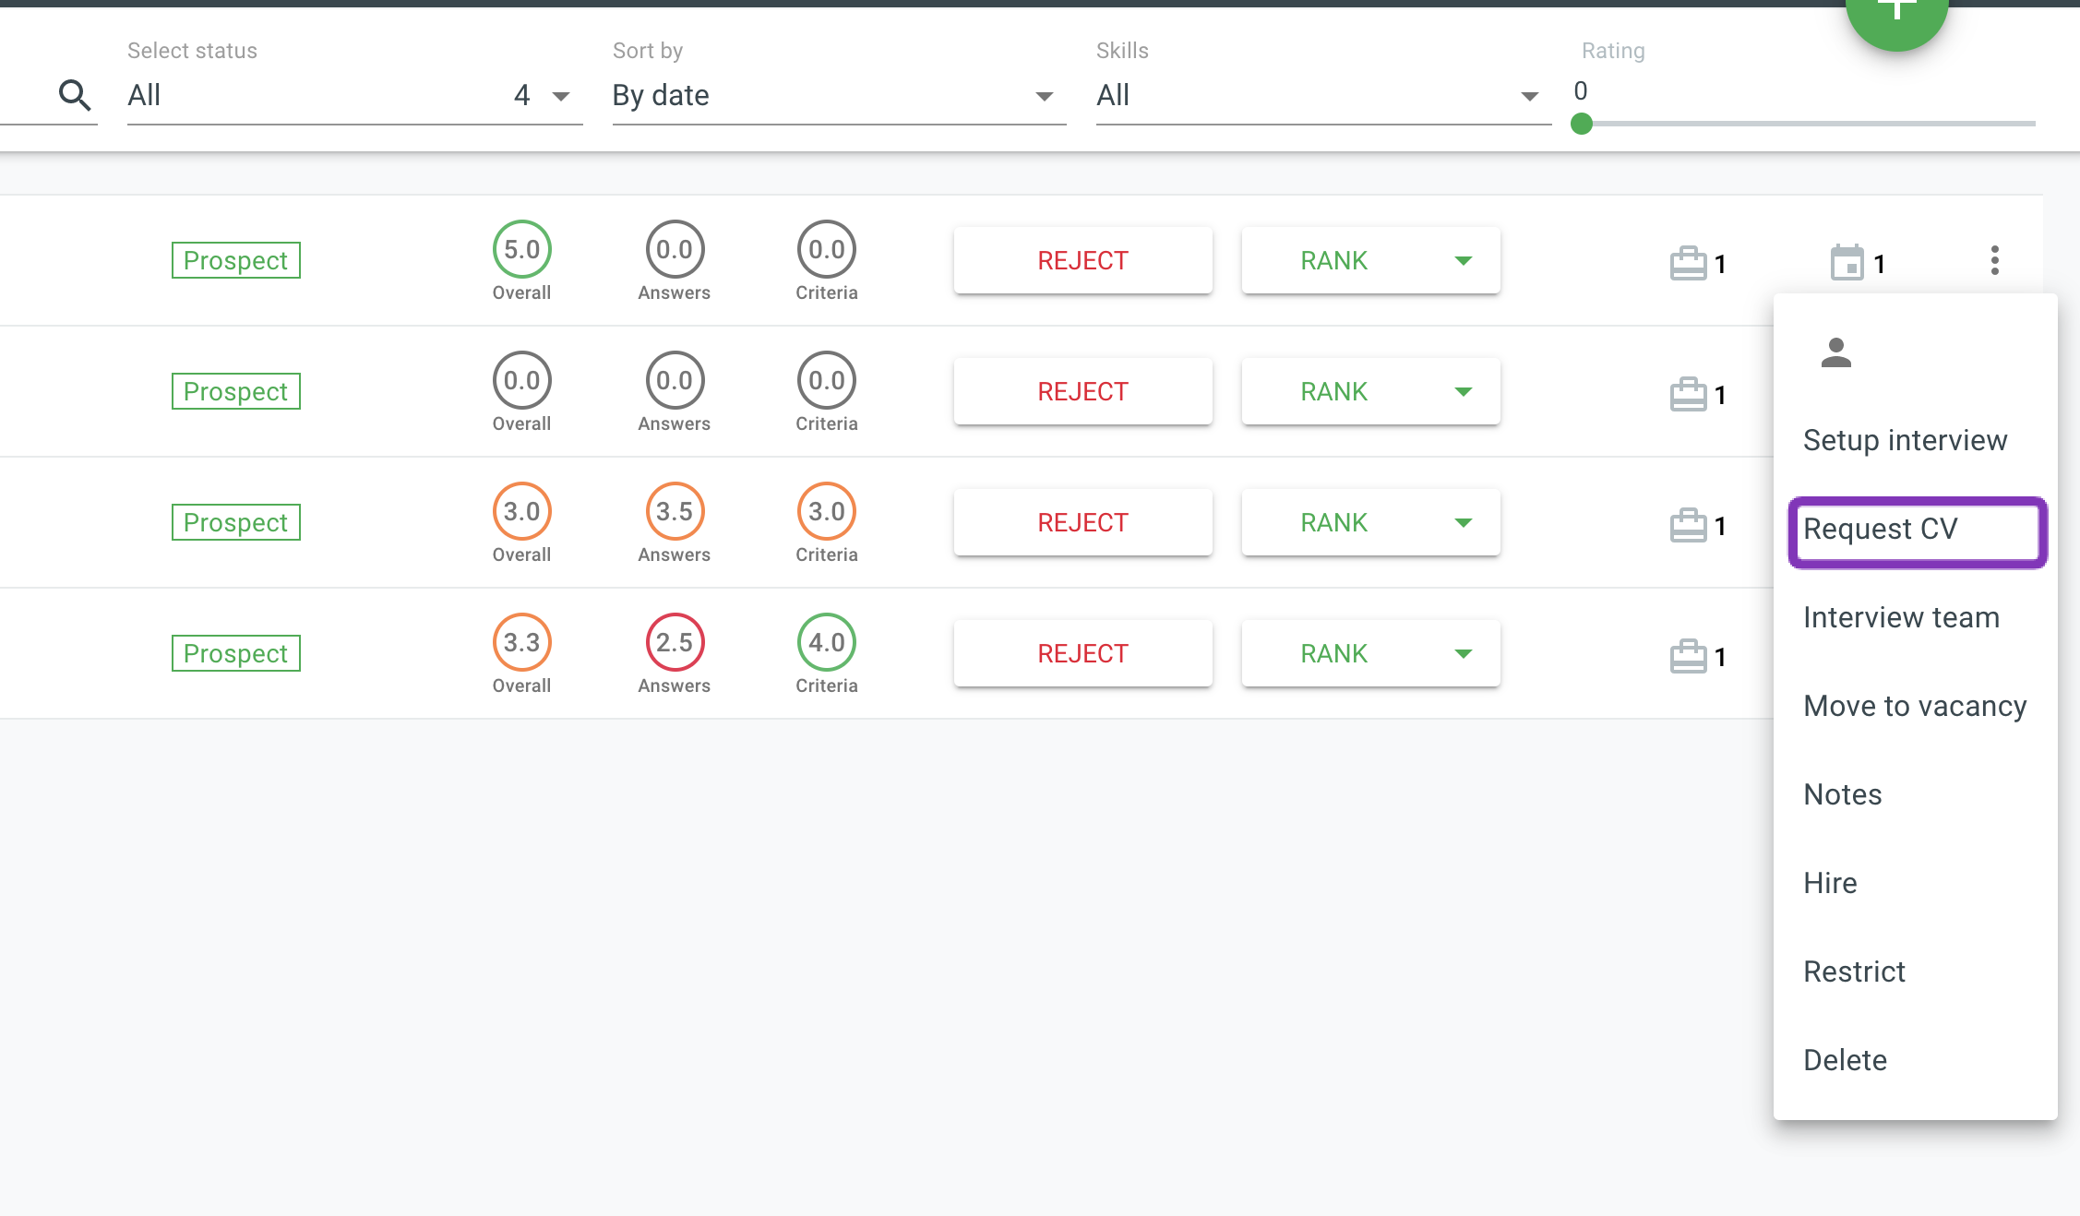Click the search magnifier icon
The image size is (2080, 1216).
(x=74, y=95)
